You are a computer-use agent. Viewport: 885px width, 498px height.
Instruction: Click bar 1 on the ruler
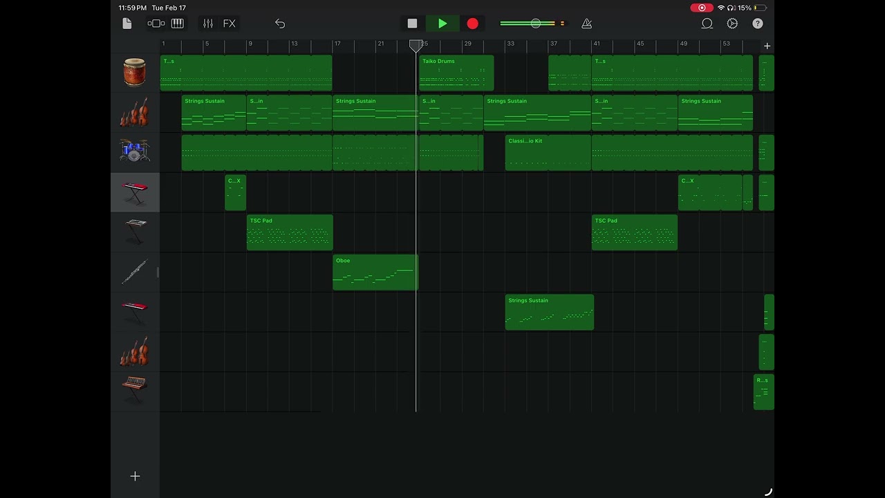pos(163,44)
